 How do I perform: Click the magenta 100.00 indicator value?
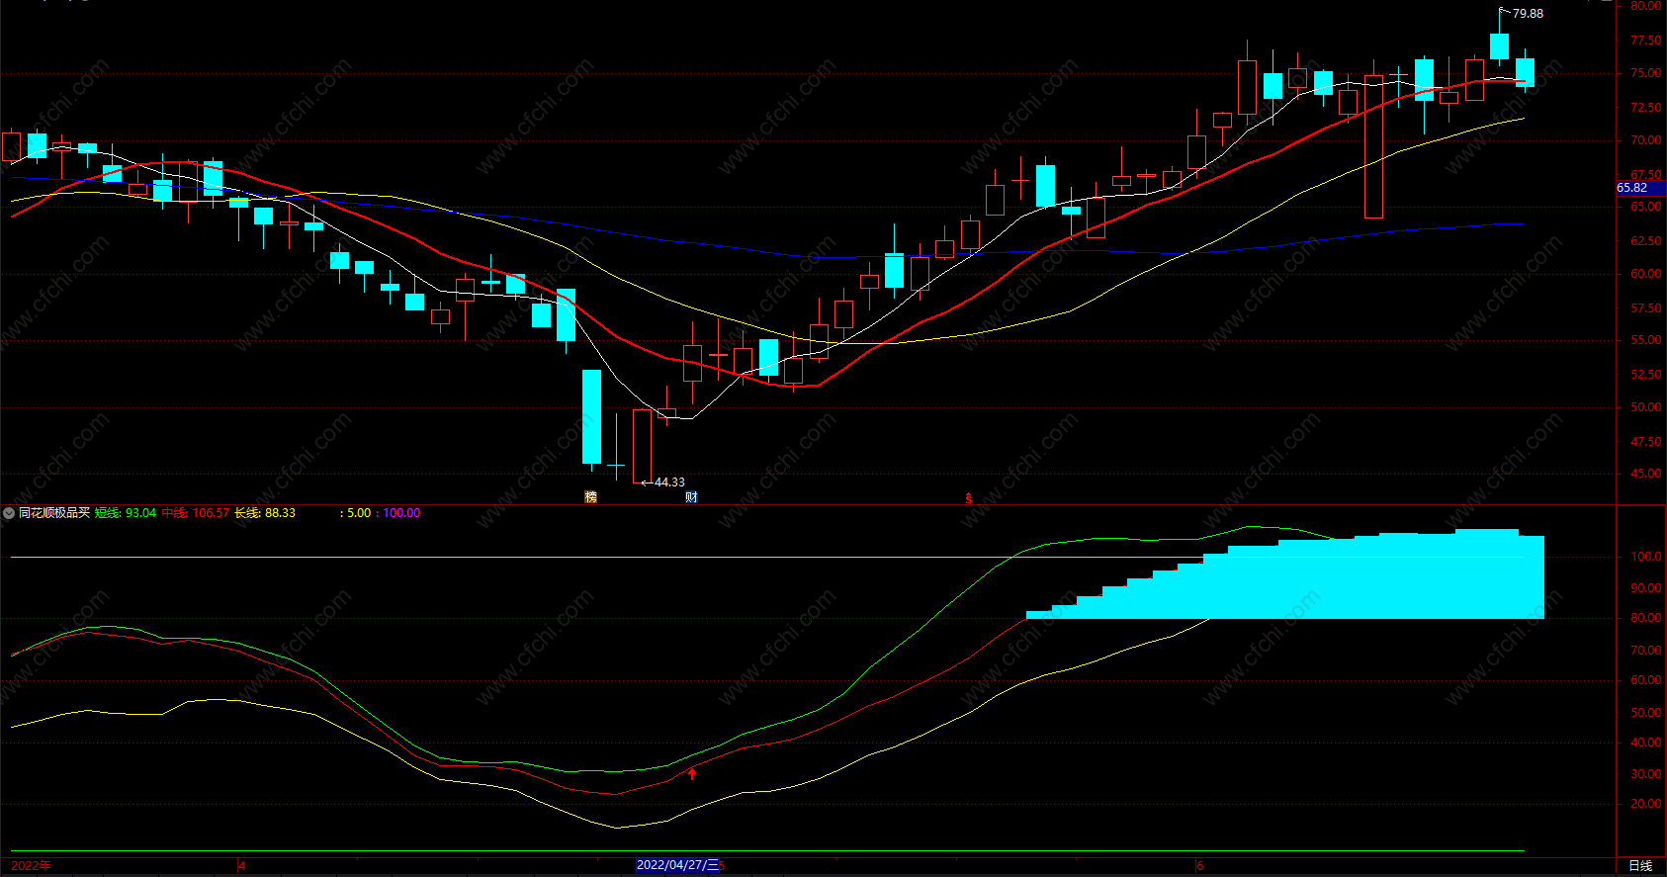click(401, 513)
